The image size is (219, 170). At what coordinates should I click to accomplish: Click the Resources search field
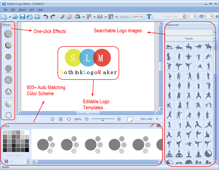tap(189, 32)
